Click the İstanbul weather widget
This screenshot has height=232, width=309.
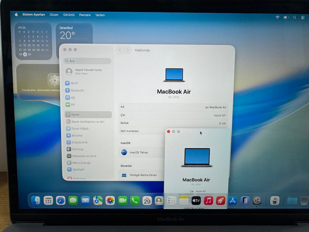click(x=74, y=33)
